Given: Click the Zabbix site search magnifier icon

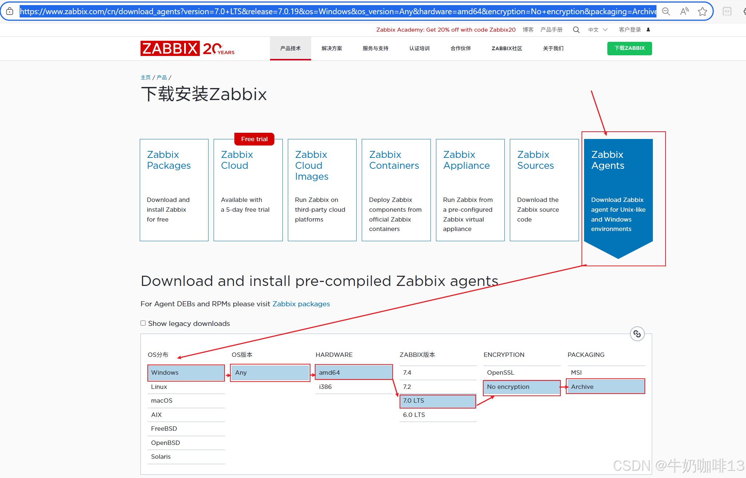Looking at the screenshot, I should pos(576,30).
